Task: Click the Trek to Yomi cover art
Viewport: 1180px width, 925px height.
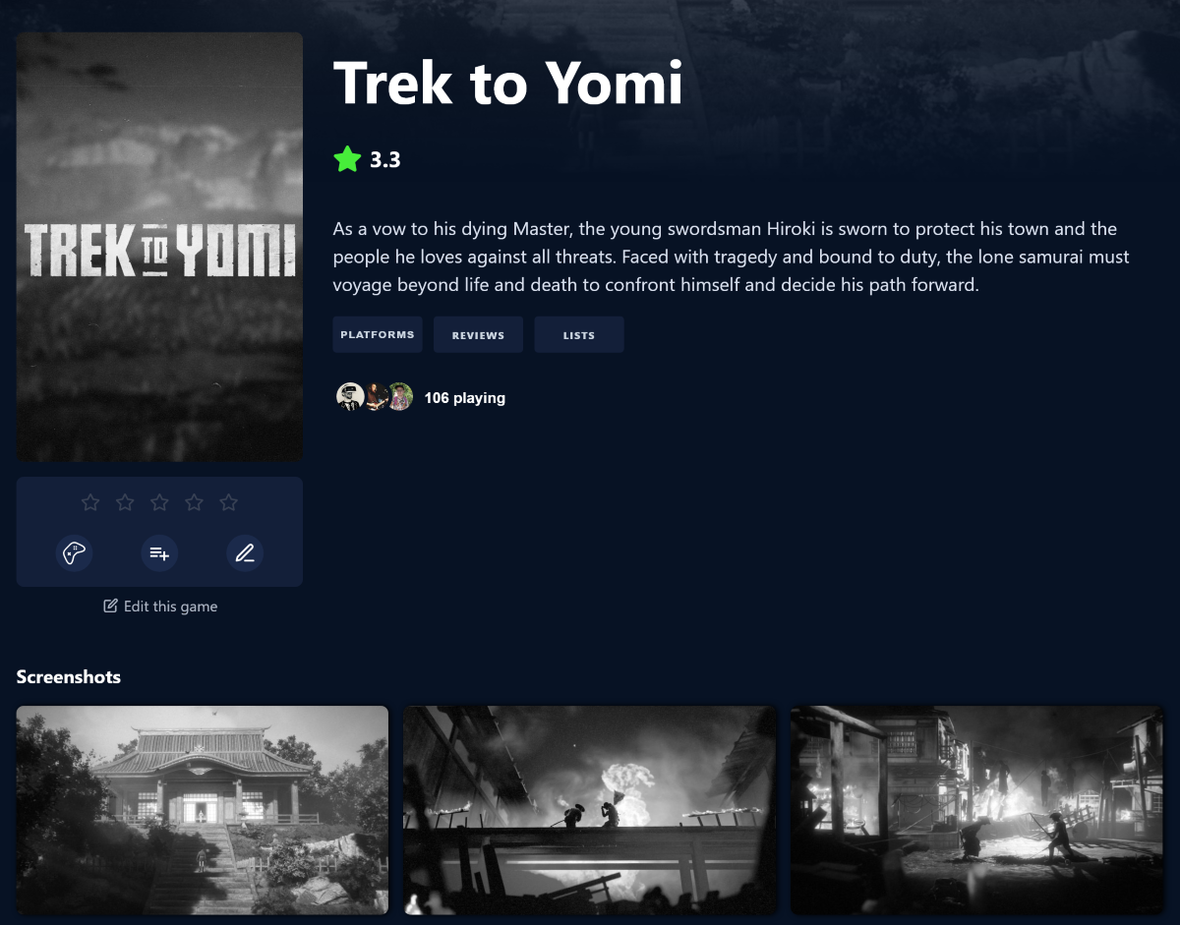Action: tap(159, 247)
